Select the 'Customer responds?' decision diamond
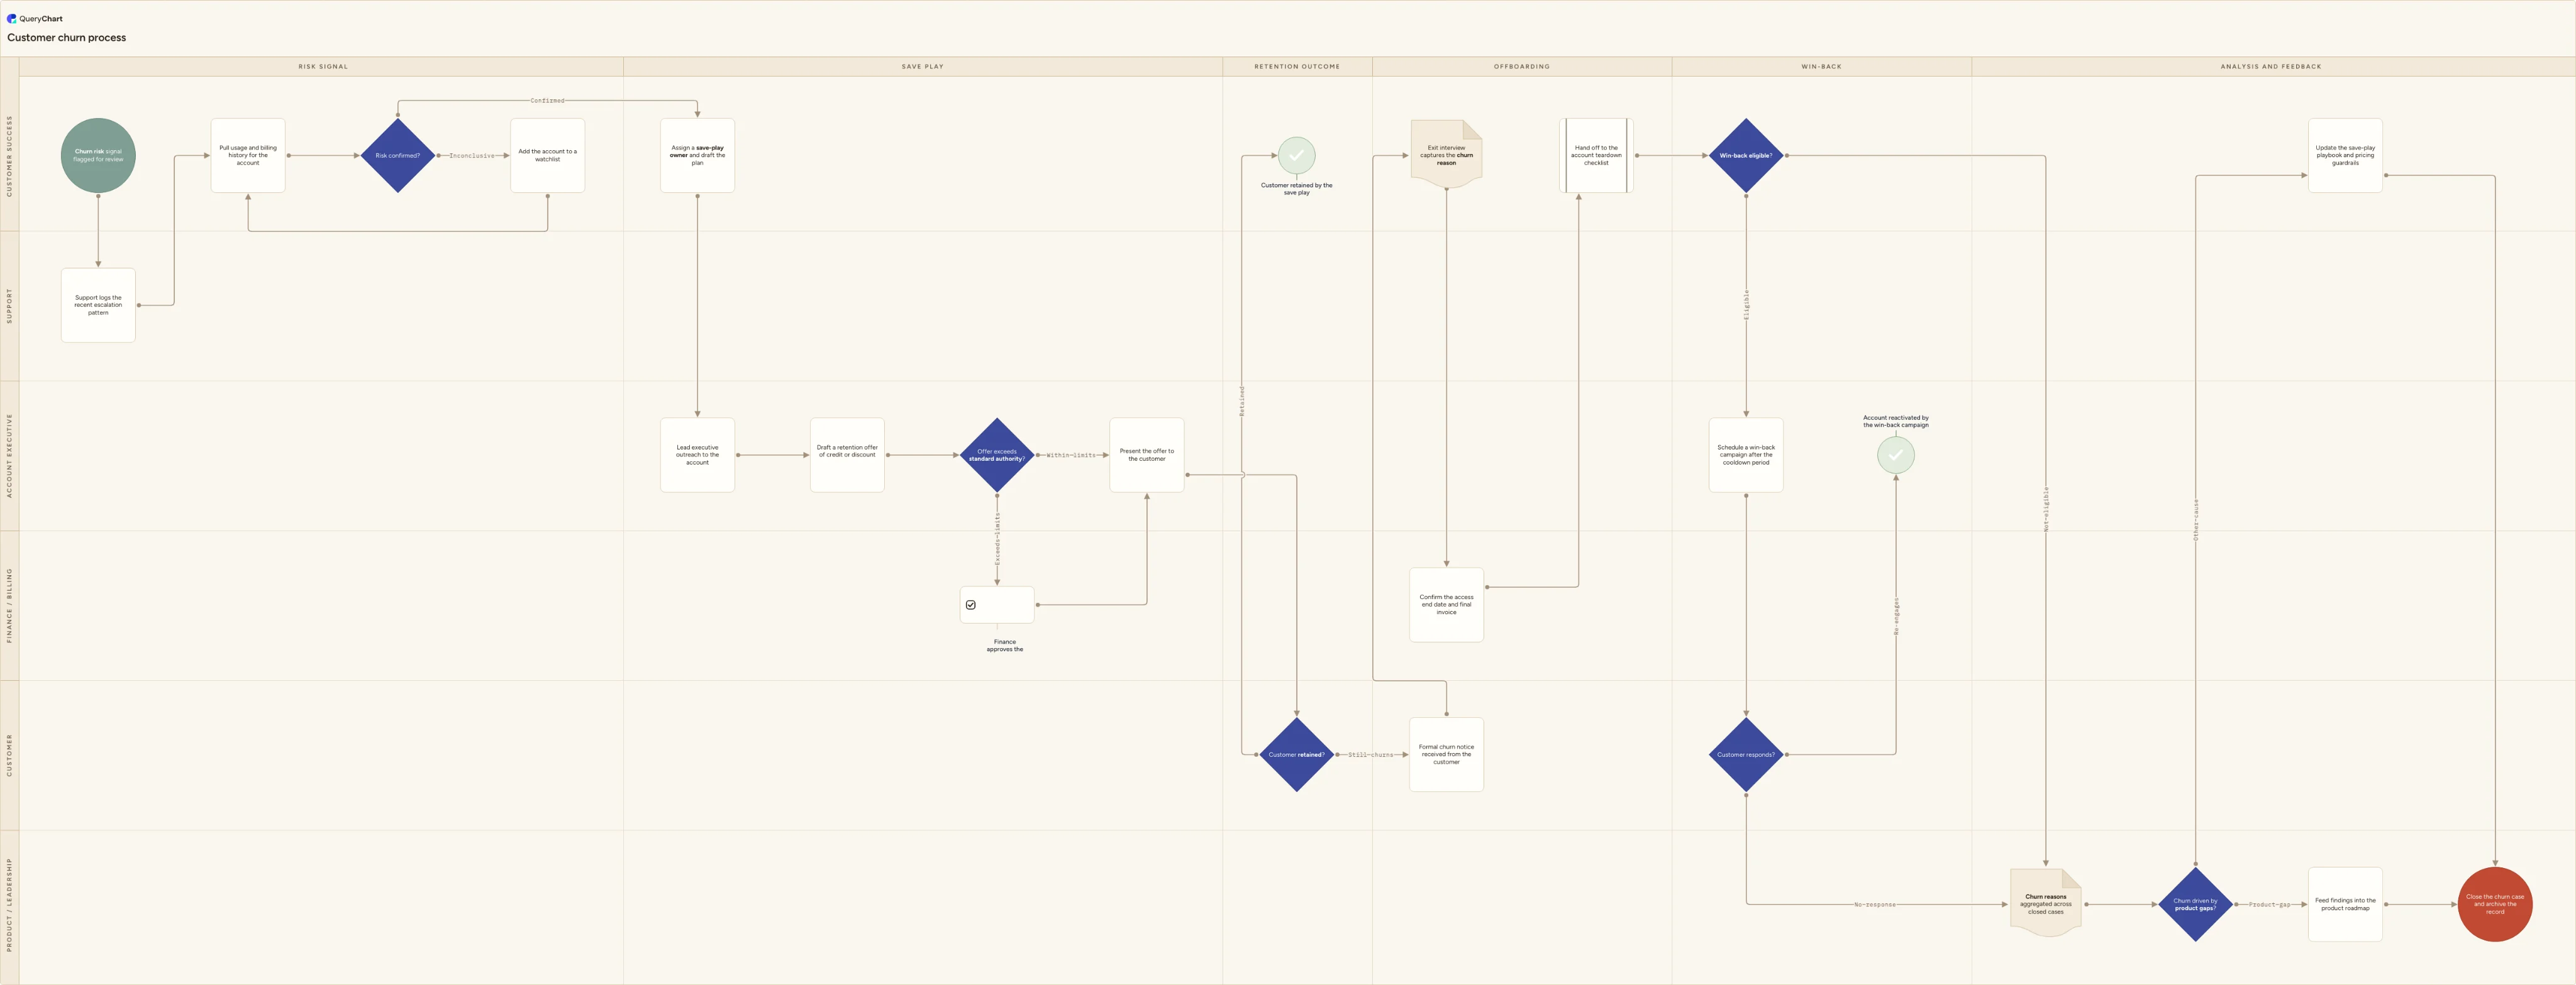Viewport: 2576px width, 985px height. [1746, 755]
